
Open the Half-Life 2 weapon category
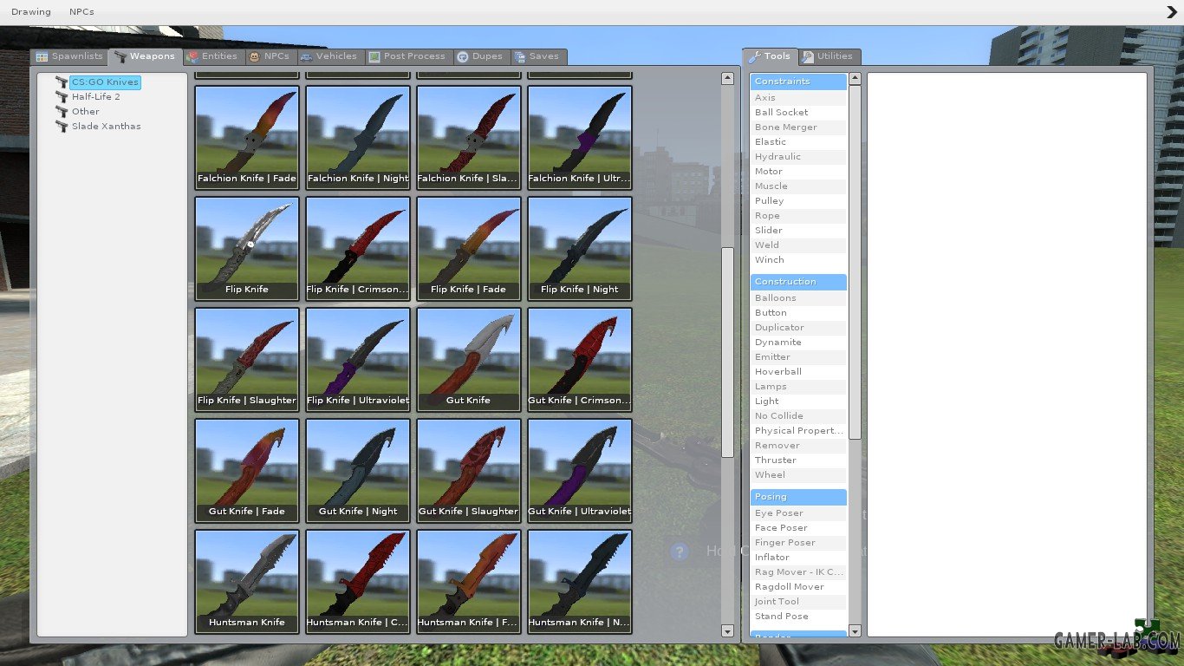click(95, 97)
